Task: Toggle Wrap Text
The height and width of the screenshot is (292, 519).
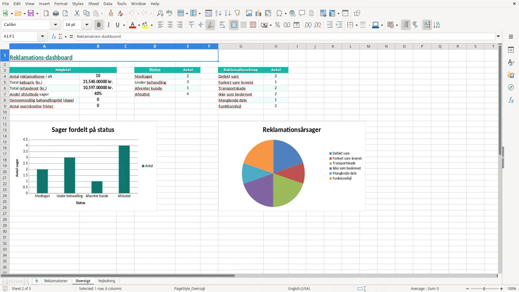Action: [x=222, y=25]
